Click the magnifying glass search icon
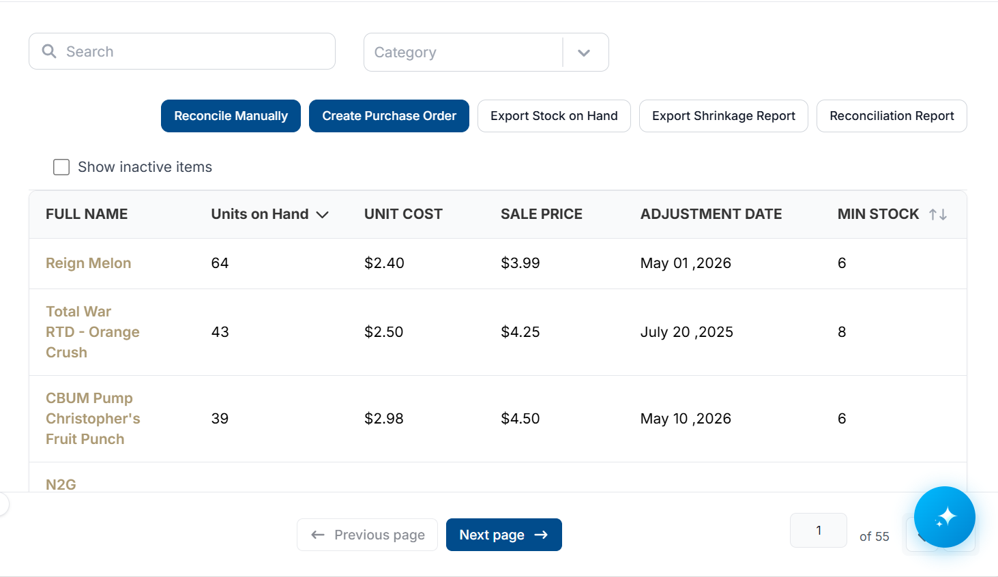This screenshot has width=998, height=577. [49, 51]
